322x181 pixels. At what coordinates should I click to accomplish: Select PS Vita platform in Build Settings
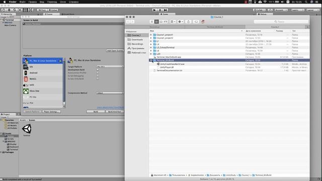tap(43, 97)
